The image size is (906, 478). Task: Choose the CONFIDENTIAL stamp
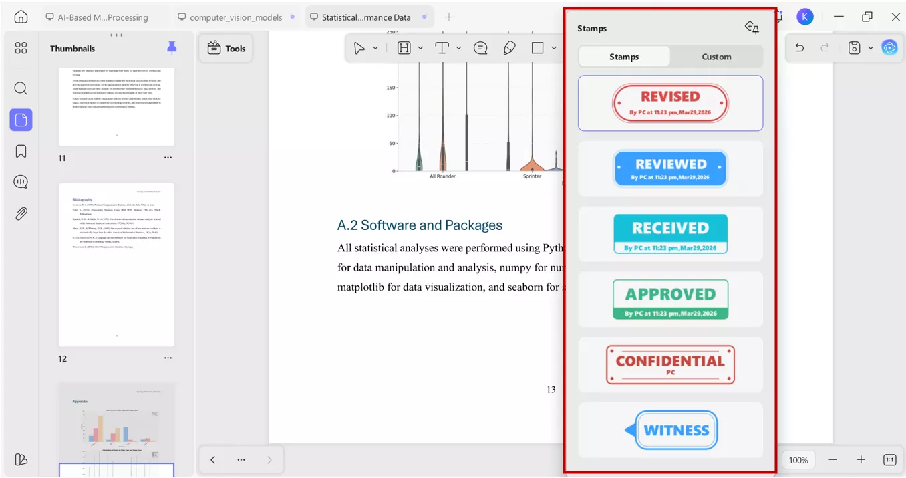(670, 365)
